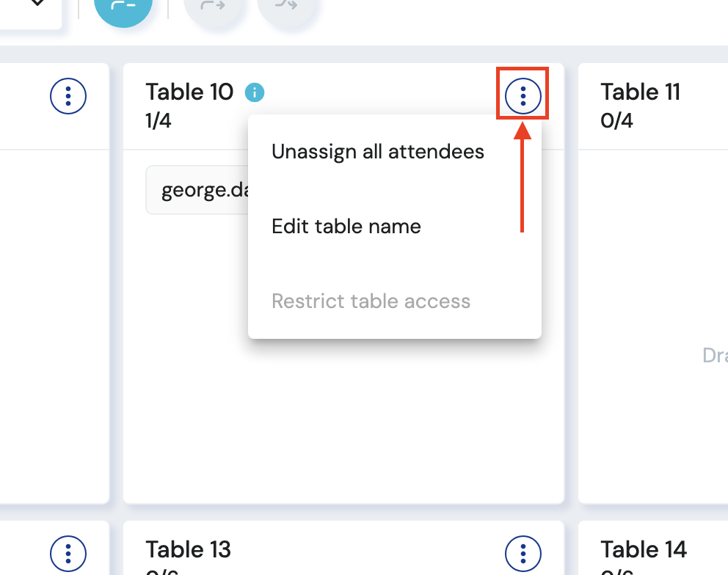Click the Table 11 seat count 0/4

[x=616, y=121]
